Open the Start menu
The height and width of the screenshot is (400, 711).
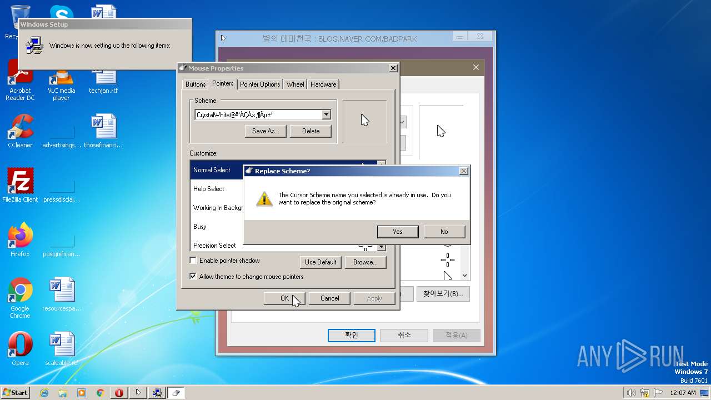15,392
